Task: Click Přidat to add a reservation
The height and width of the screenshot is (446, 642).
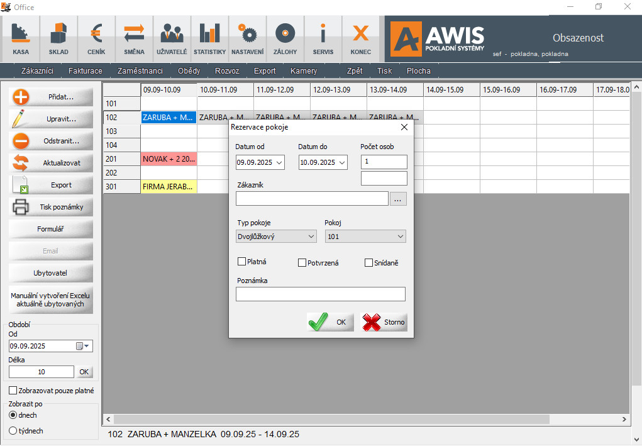Action: (51, 97)
